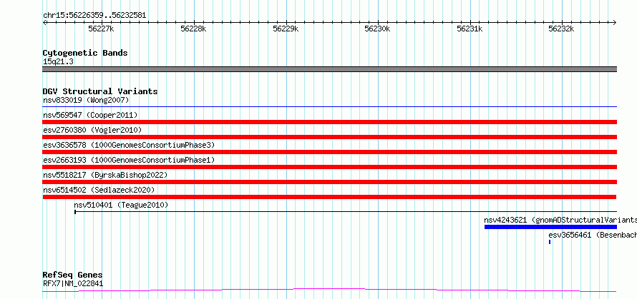Click the black nsv510401 variant line
Image resolution: width=637 pixels, height=299 pixels.
346,211
